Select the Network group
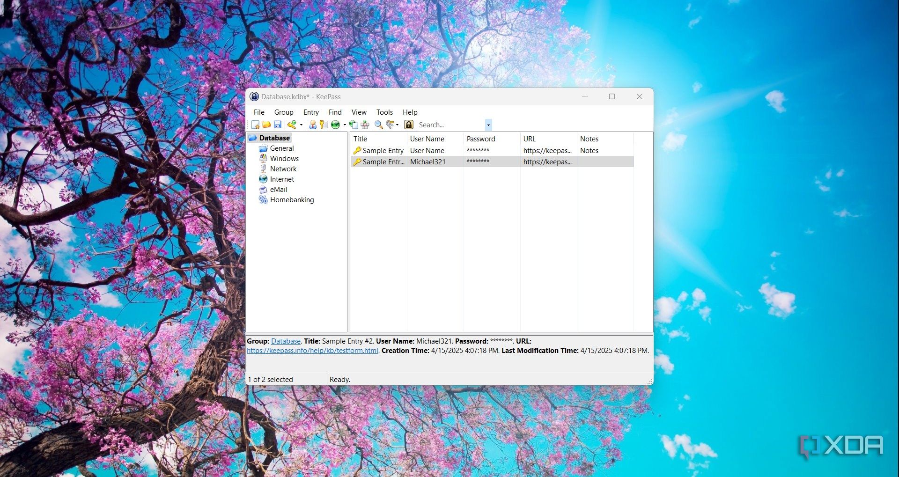Screen dimensions: 899x477 coord(283,169)
